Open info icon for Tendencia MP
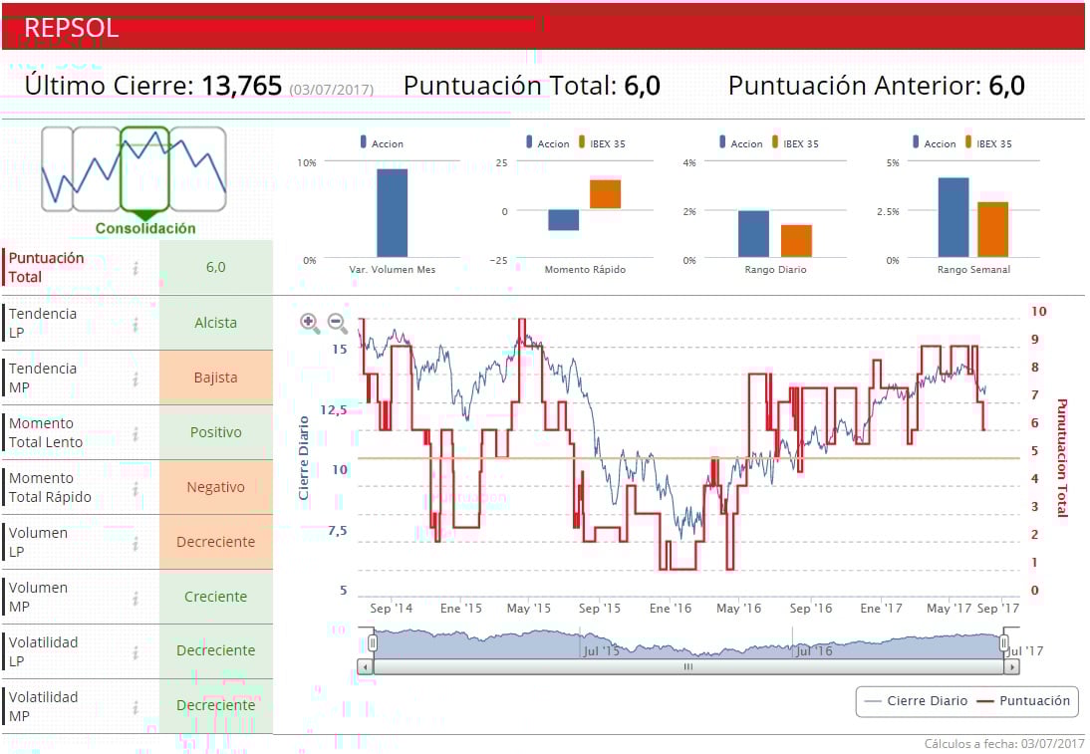 (x=136, y=378)
